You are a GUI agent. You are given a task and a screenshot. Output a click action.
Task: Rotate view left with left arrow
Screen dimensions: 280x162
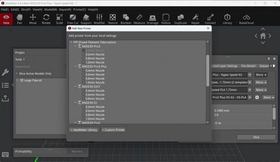256,36
